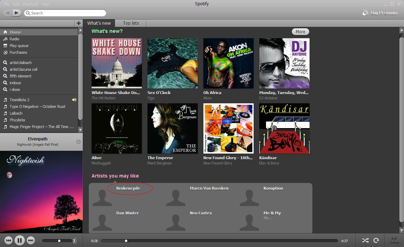The height and width of the screenshot is (247, 404).
Task: Click in the Search field
Action: pyautogui.click(x=67, y=13)
